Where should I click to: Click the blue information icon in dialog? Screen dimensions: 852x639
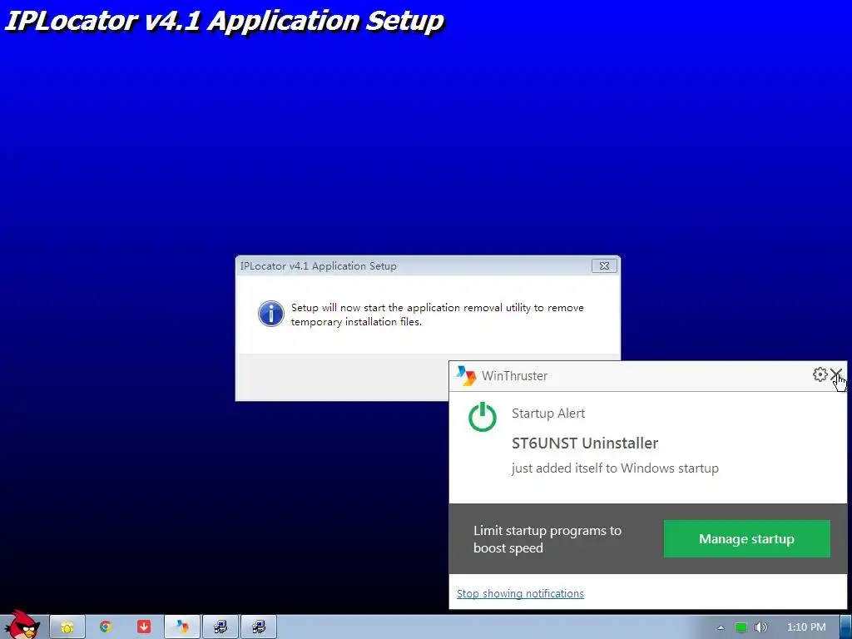pos(270,314)
